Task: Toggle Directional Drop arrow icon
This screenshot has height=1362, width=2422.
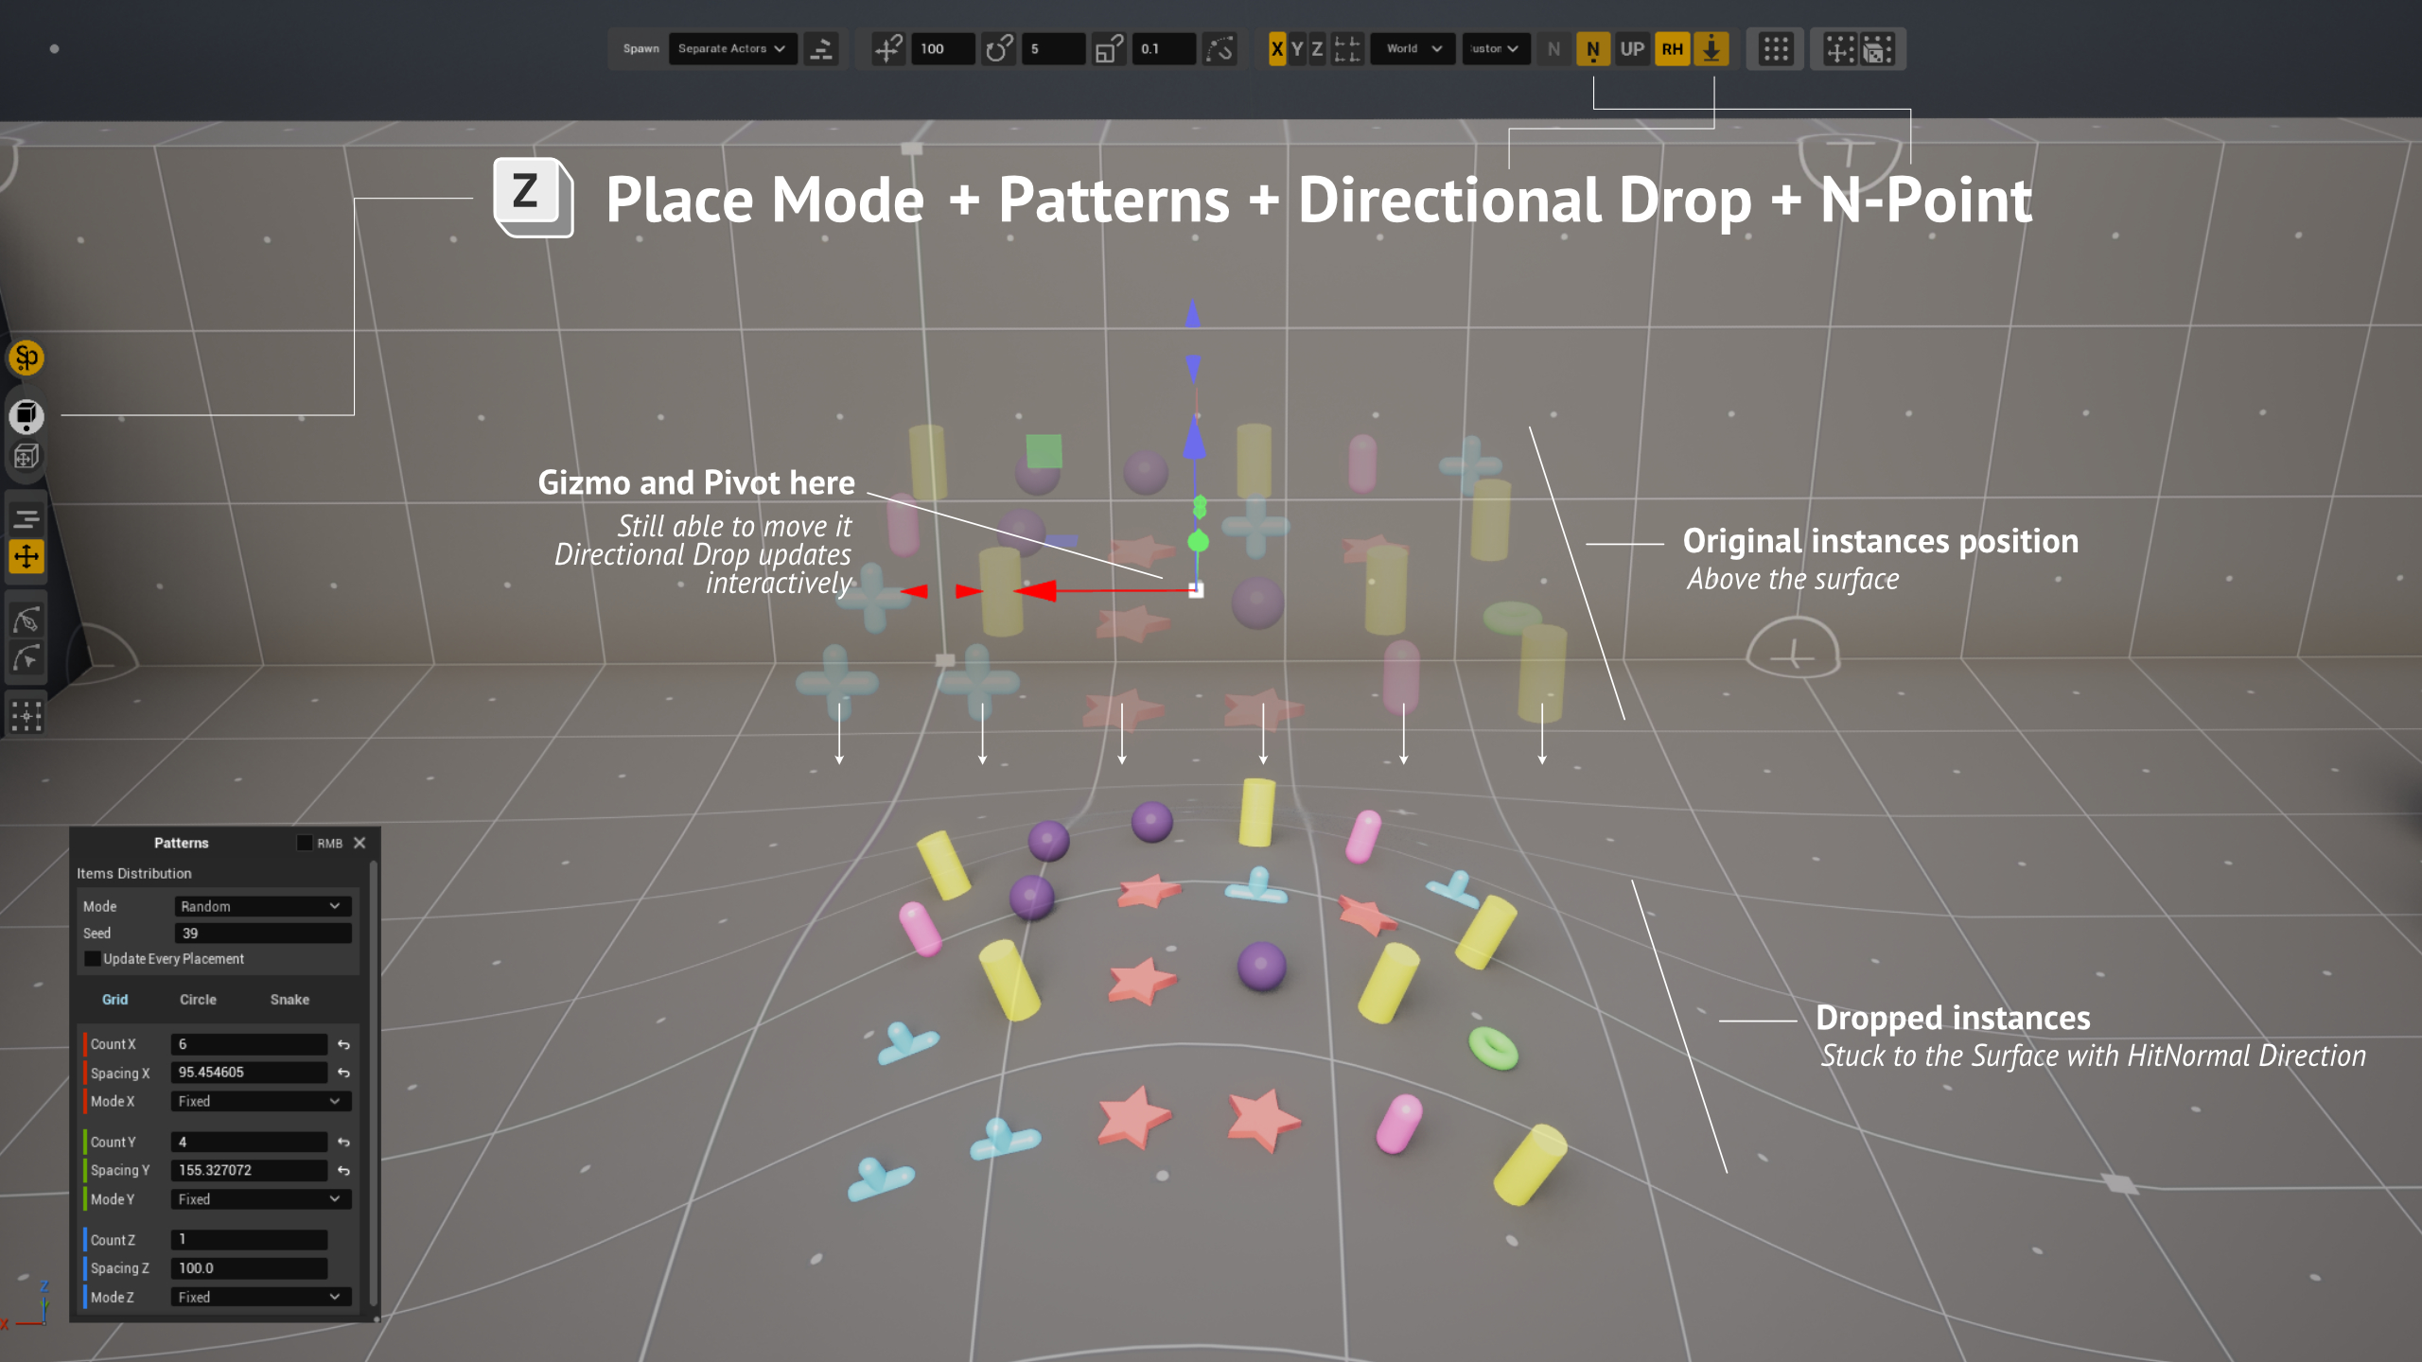Action: click(1711, 48)
